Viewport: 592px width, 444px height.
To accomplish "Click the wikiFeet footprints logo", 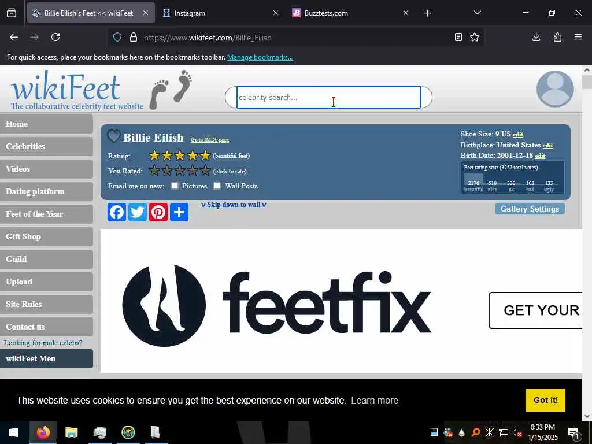I will pyautogui.click(x=171, y=90).
